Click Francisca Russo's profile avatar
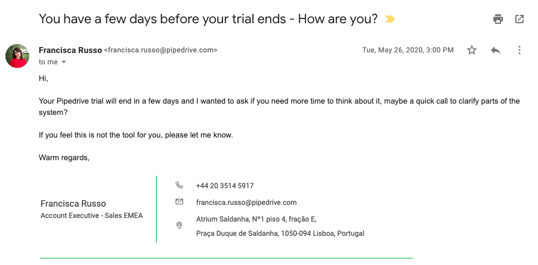 17,56
